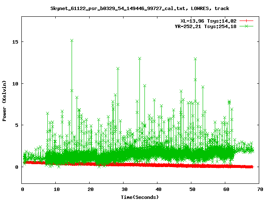This screenshot has width=268, height=201.
Task: Click the y-axis tick label 5
Action: pos(17,125)
